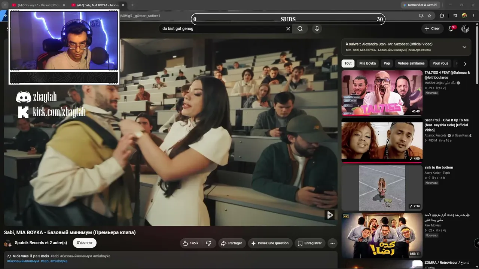Select the Pour vous filter chip
This screenshot has width=479, height=269.
click(440, 64)
